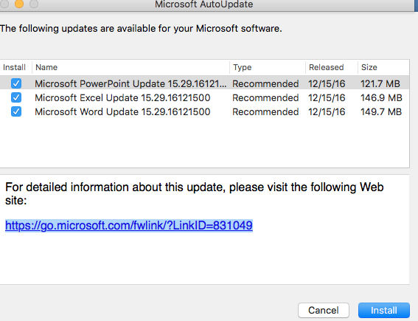The image size is (418, 321).
Task: Sort updates by the Name column header
Action: (130, 67)
